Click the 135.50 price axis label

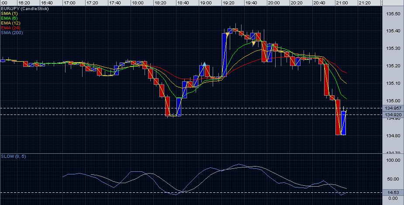pos(393,14)
